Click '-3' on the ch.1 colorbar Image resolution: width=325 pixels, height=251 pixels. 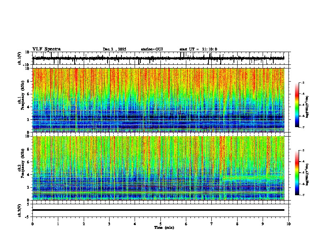click(302, 83)
